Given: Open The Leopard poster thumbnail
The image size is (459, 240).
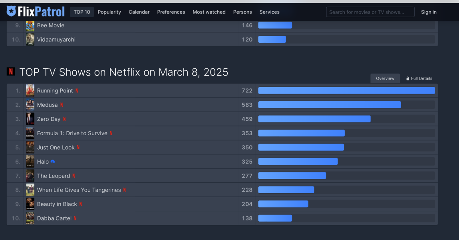Looking at the screenshot, I should pos(30,176).
